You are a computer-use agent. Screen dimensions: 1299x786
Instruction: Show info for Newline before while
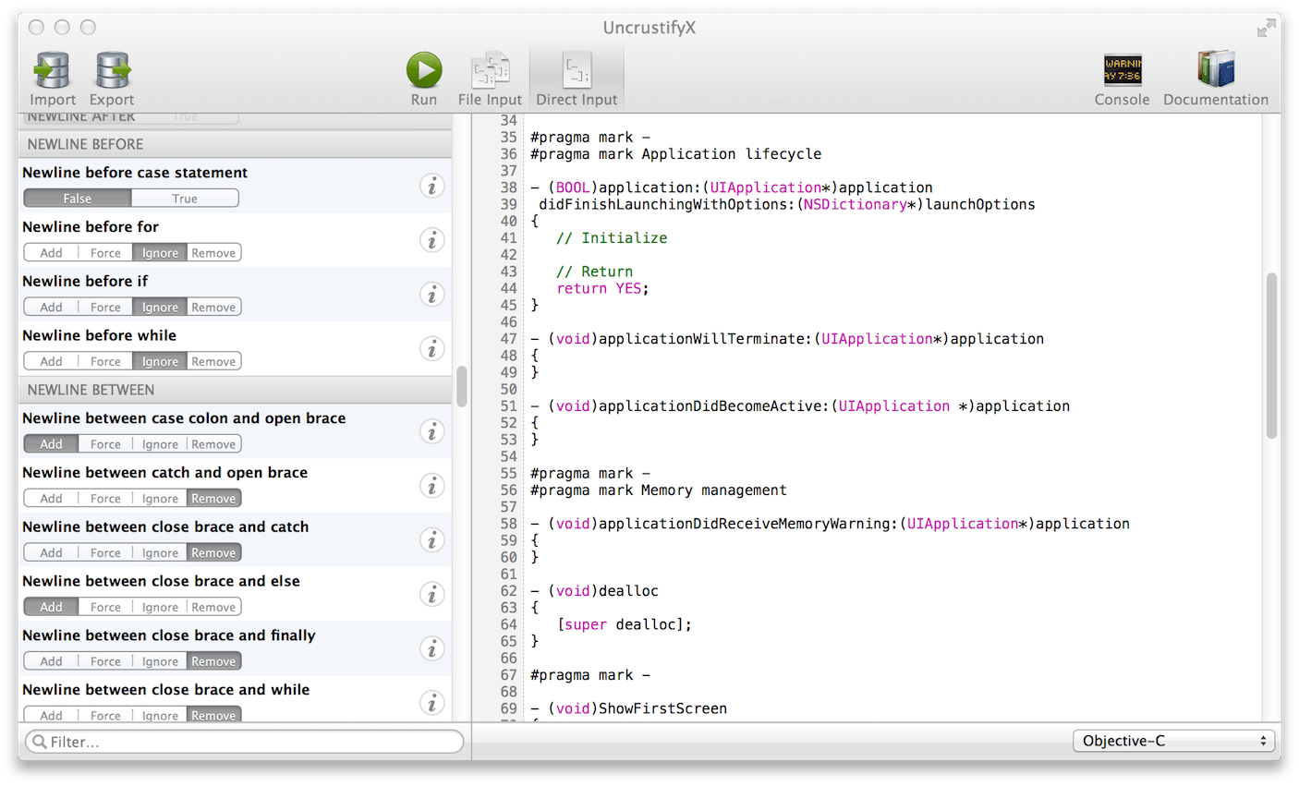click(431, 349)
